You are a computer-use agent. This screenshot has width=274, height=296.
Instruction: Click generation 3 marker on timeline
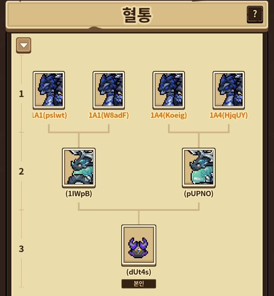click(21, 249)
